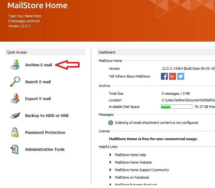
Task: Click the Archive E-mail green arrow icon
Action: pyautogui.click(x=15, y=65)
